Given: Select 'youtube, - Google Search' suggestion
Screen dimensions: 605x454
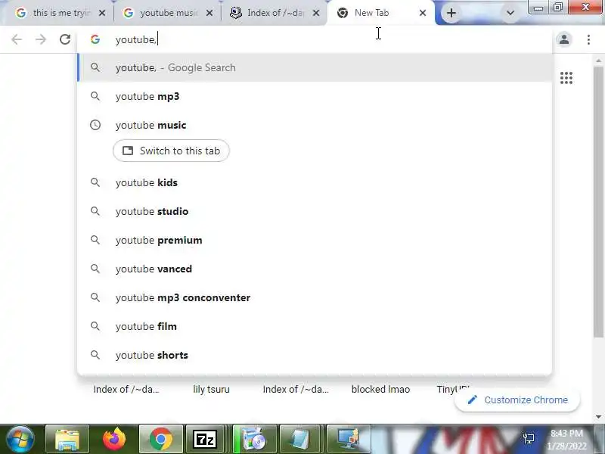Looking at the screenshot, I should [x=315, y=67].
